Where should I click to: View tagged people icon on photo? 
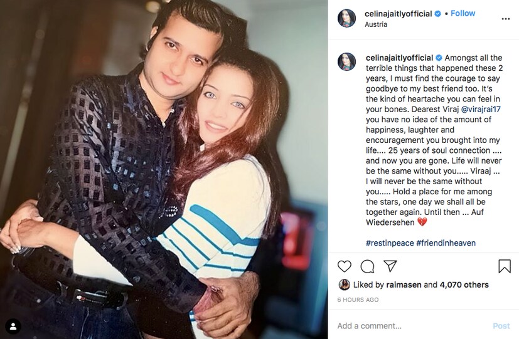[x=13, y=326]
